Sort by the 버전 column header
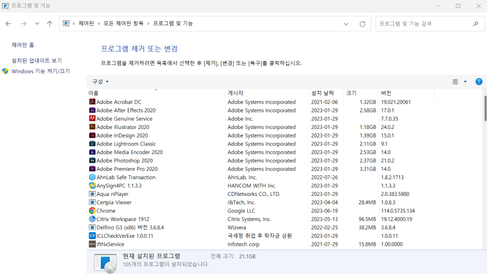Viewport: 487px width, 274px height. 406,93
